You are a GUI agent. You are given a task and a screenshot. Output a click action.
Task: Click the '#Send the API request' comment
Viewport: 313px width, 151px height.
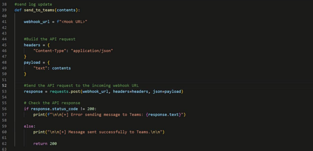click(x=81, y=85)
